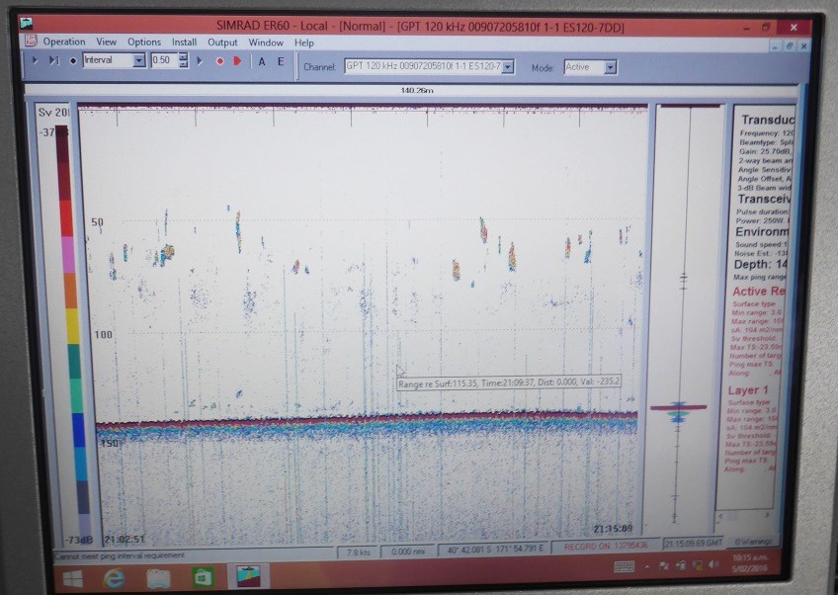Image resolution: width=838 pixels, height=595 pixels.
Task: Expand the Mode Active dropdown
Action: pos(610,67)
